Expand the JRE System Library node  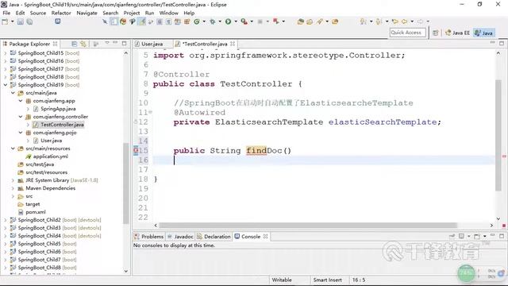[x=13, y=180]
